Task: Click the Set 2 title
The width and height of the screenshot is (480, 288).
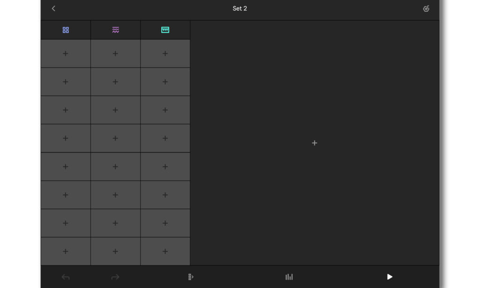Action: click(240, 8)
